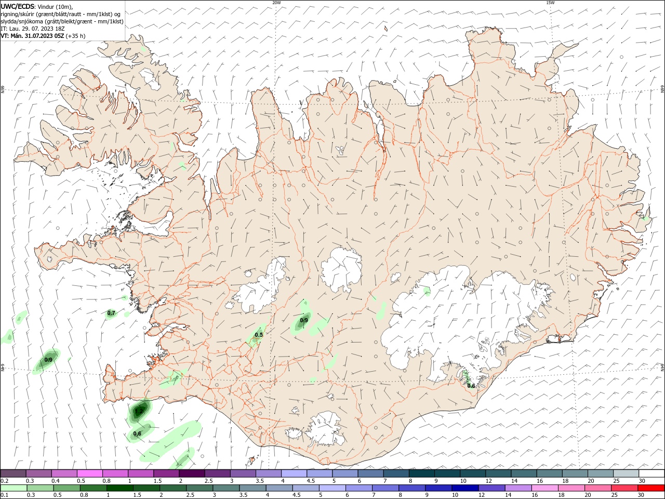The width and height of the screenshot is (665, 499).
Task: Click the '1.5' label of the upper legend
Action: pos(157,481)
